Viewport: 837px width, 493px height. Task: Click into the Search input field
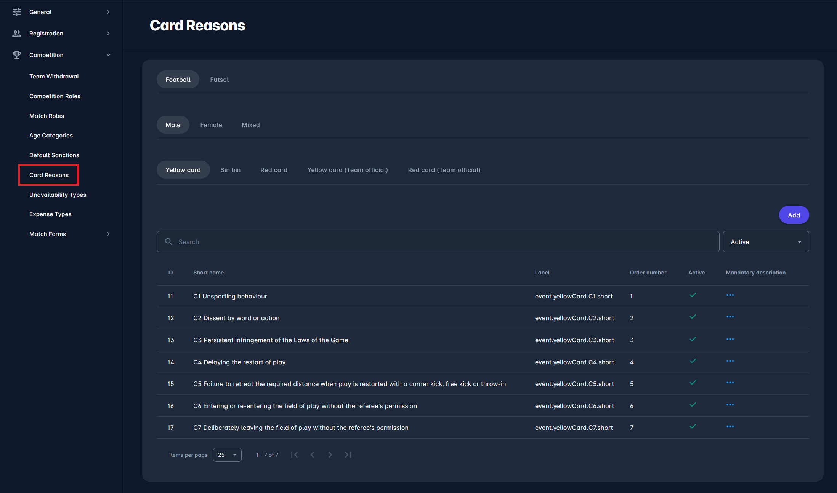tap(442, 242)
